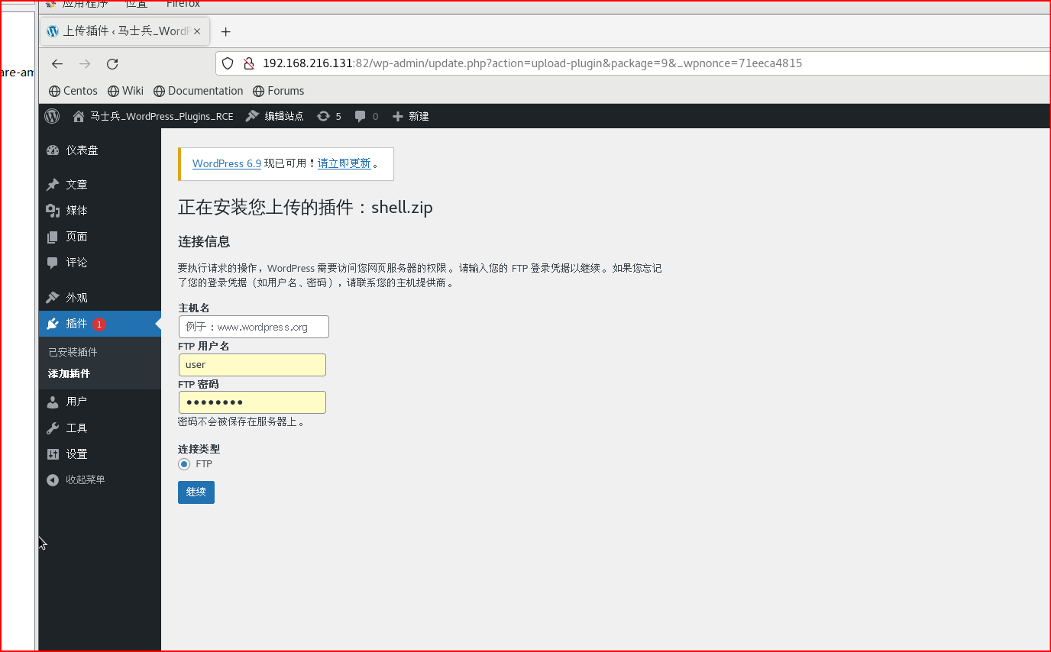Click the WordPress logo in admin bar
1051x652 pixels.
click(x=52, y=116)
